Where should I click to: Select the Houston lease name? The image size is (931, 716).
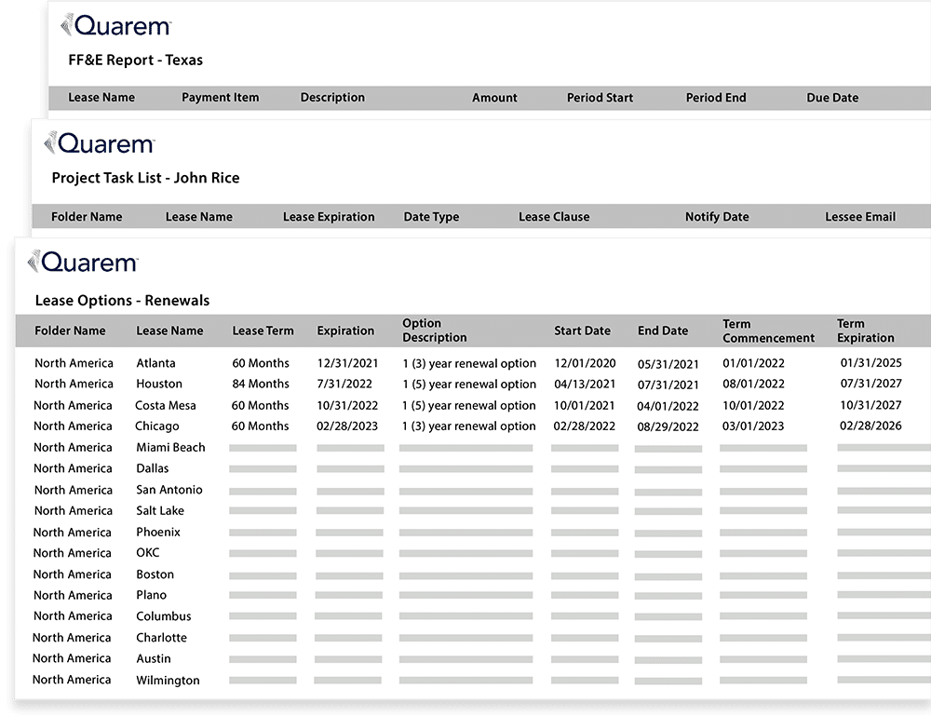(159, 385)
